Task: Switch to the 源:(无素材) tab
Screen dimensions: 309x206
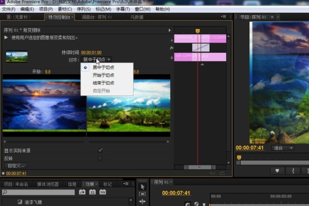Action: 18,17
